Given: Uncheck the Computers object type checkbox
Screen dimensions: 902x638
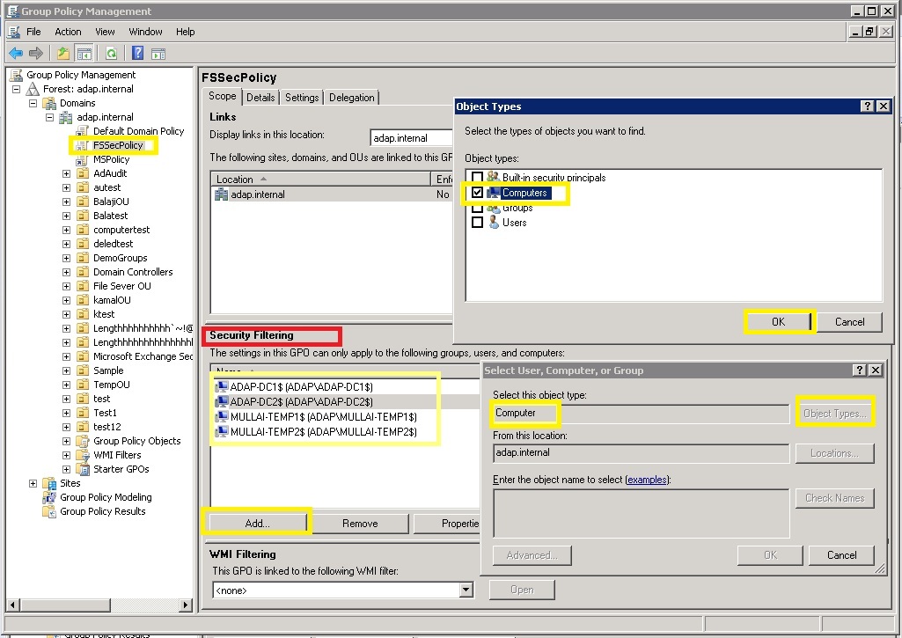Looking at the screenshot, I should [478, 192].
